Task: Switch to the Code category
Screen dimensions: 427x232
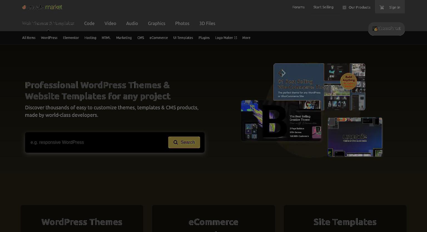Action: pos(89,23)
